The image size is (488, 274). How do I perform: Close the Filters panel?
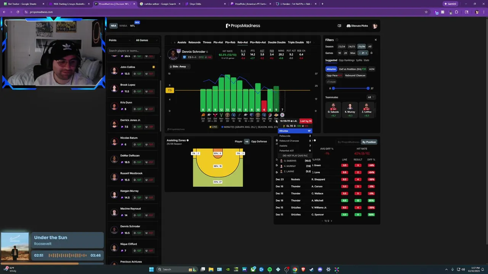coord(376,40)
